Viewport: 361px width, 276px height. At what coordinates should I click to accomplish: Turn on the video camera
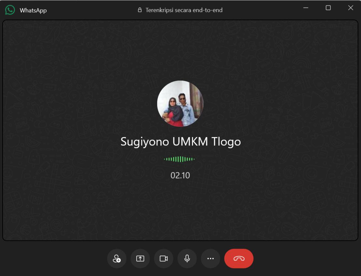pyautogui.click(x=164, y=258)
